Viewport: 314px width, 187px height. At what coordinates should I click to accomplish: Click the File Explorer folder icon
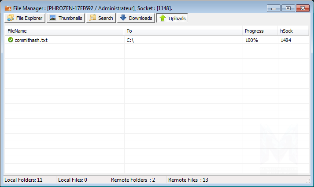11,18
